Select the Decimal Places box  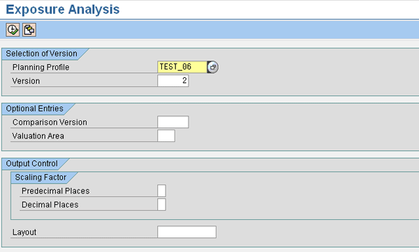pyautogui.click(x=162, y=205)
